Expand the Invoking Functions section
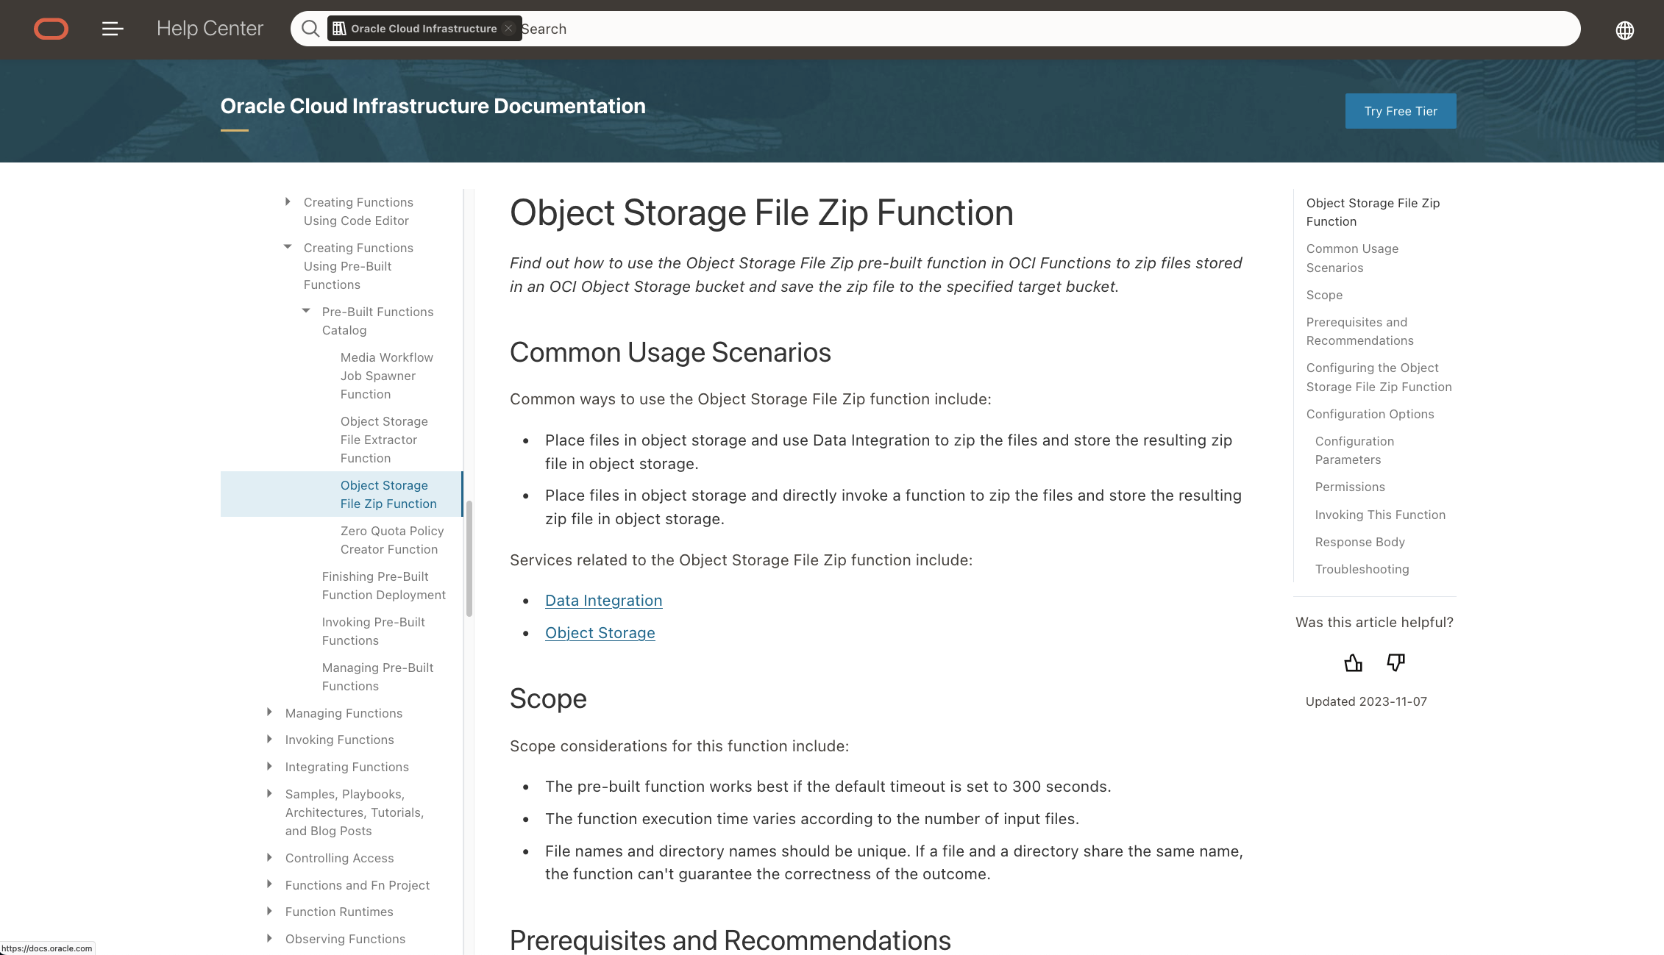The height and width of the screenshot is (955, 1664). [269, 739]
